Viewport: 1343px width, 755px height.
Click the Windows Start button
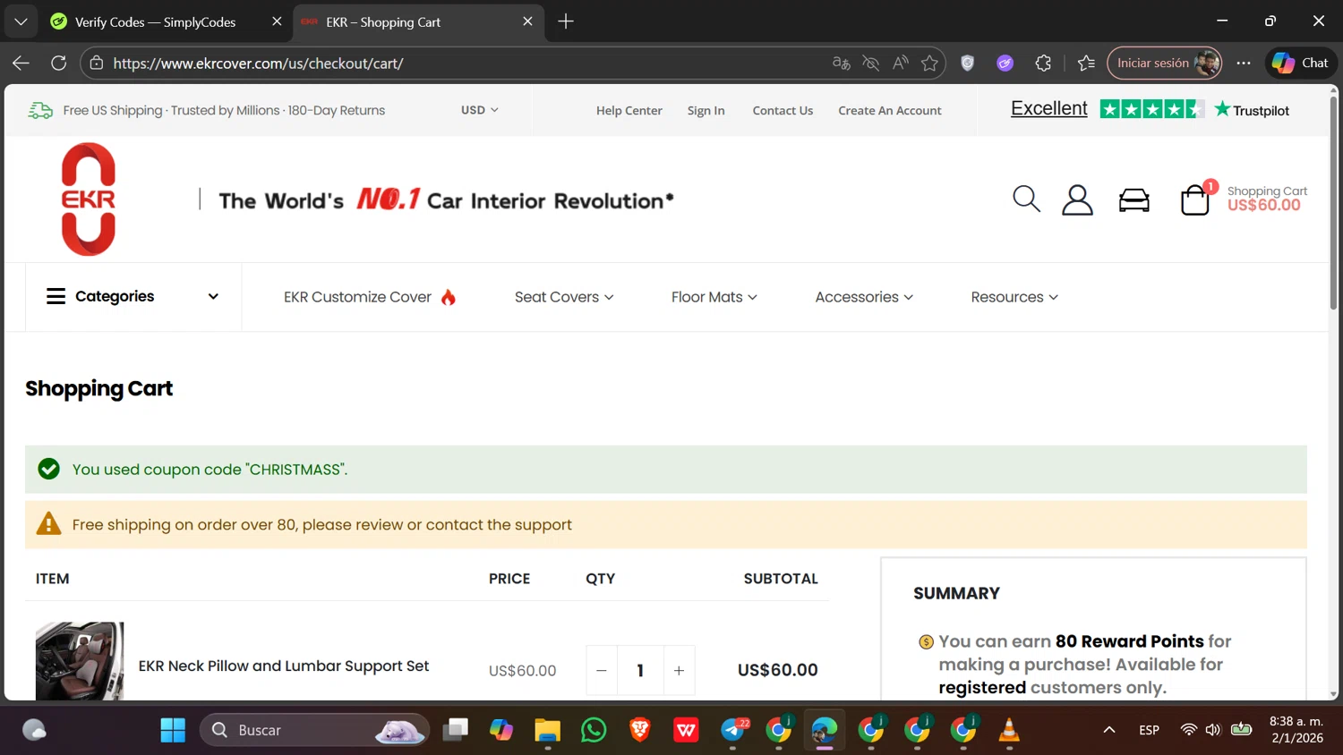[173, 730]
